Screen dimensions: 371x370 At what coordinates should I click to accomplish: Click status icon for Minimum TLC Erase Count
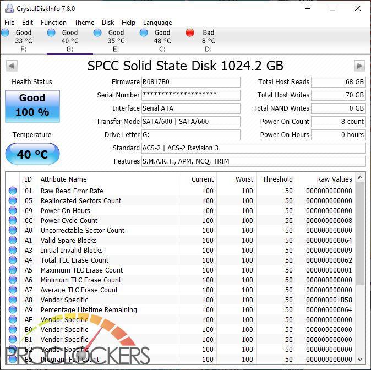tap(13, 280)
